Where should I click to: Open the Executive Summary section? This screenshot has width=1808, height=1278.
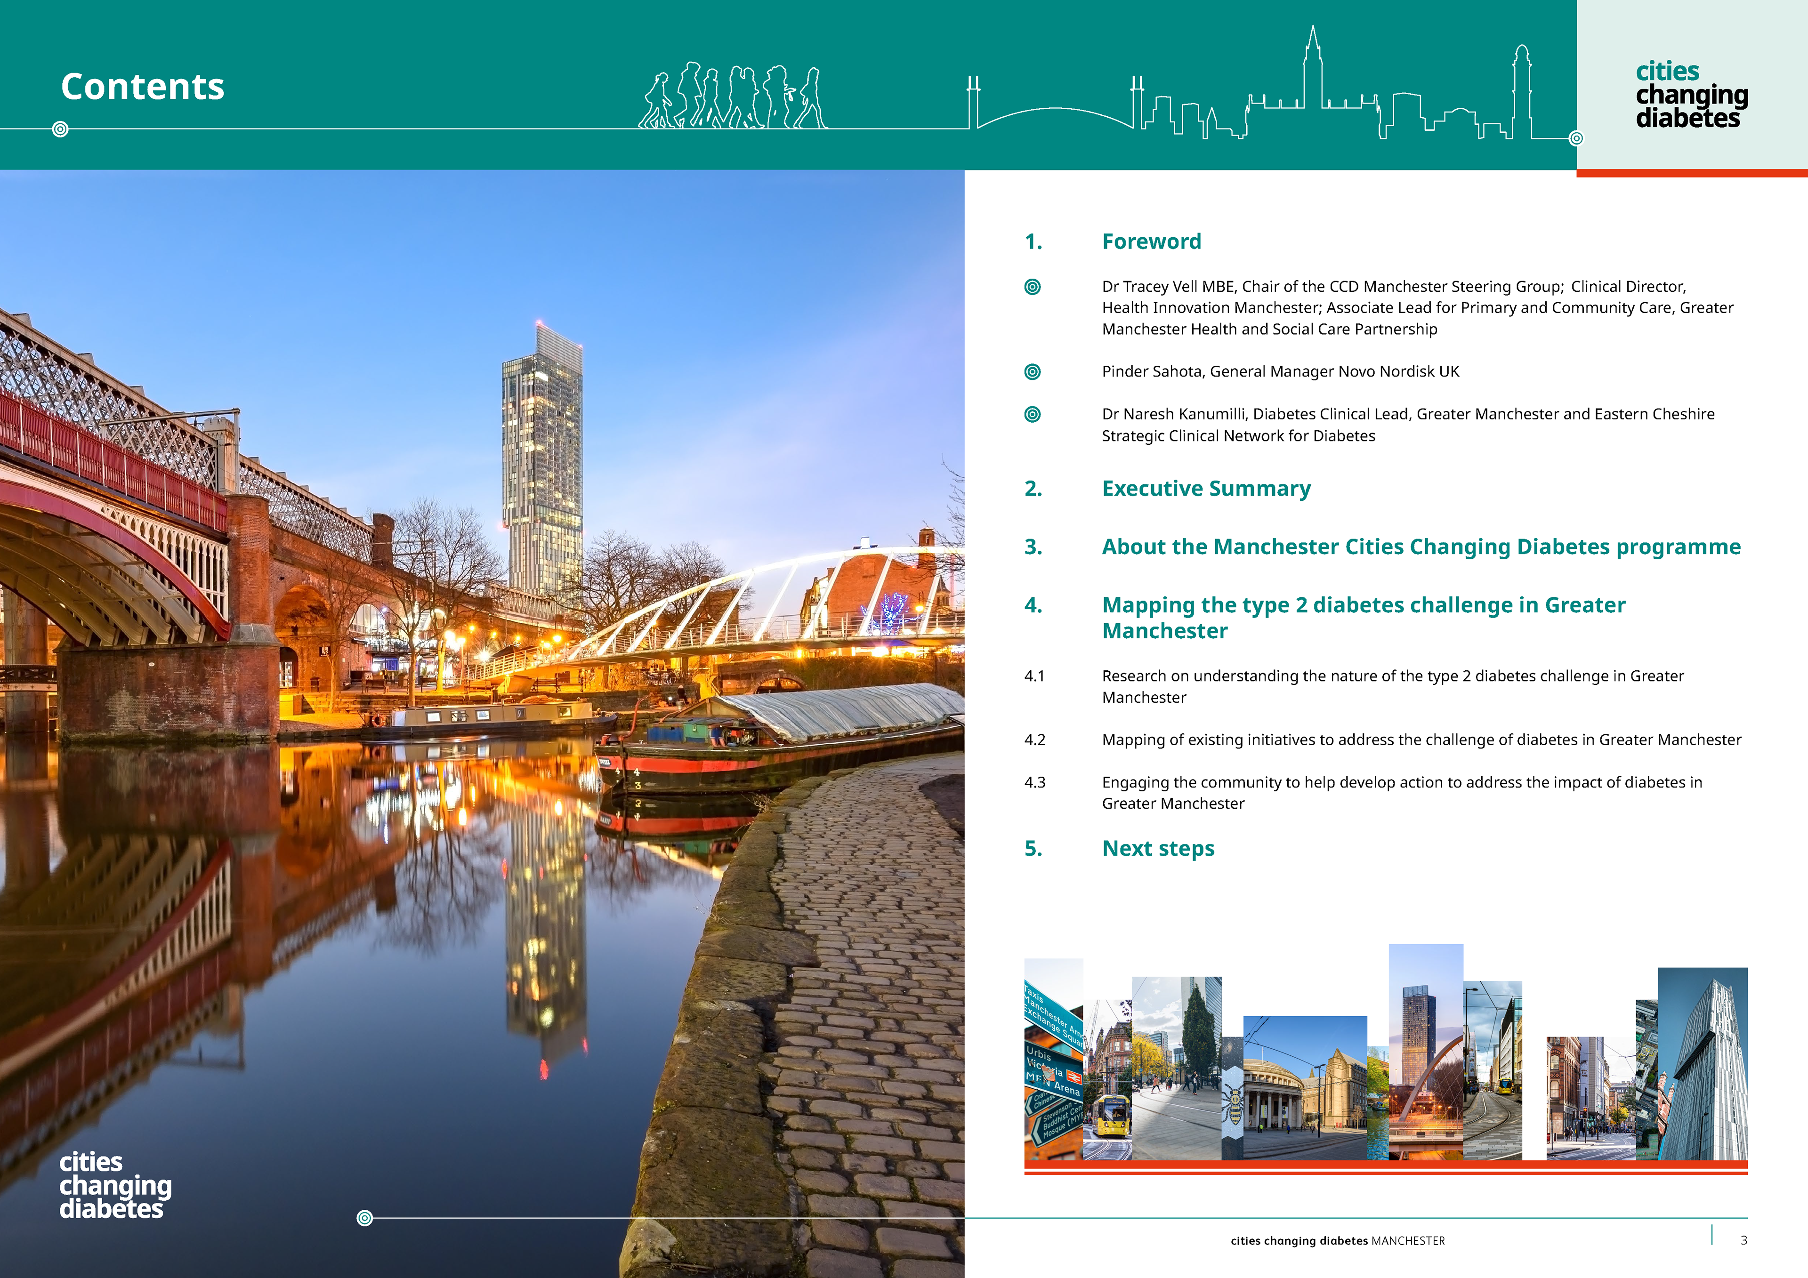(1206, 488)
